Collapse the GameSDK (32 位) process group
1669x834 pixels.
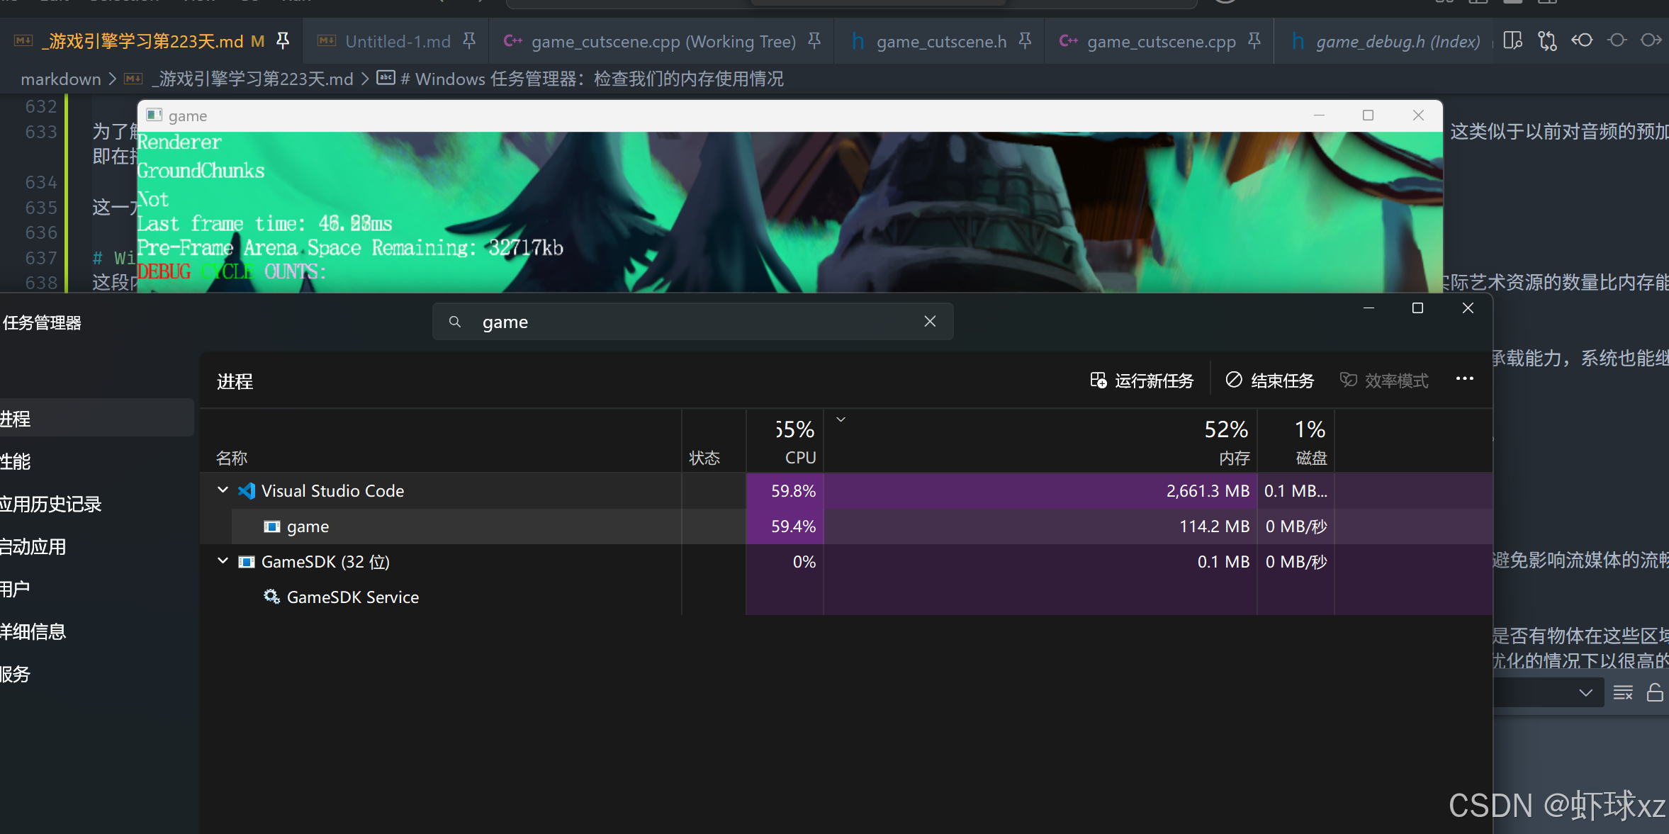tap(223, 561)
